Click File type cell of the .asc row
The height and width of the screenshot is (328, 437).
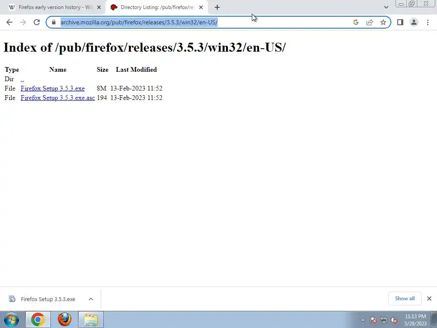point(10,98)
